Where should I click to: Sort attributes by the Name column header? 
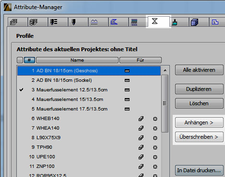[x=77, y=60]
